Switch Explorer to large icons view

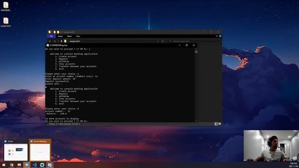click(220, 124)
